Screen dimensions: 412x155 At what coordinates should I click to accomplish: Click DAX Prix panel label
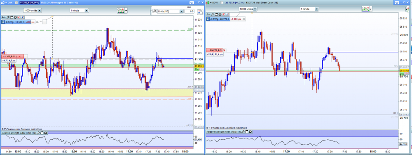(4, 17)
